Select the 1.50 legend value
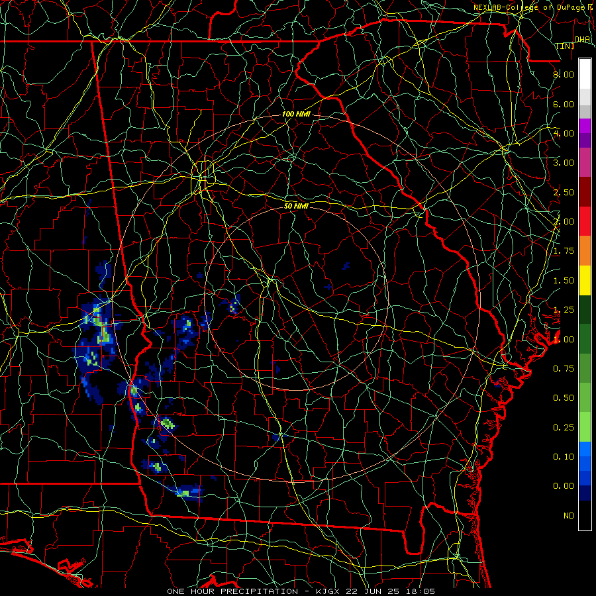Viewport: 596px width, 596px height. [564, 281]
